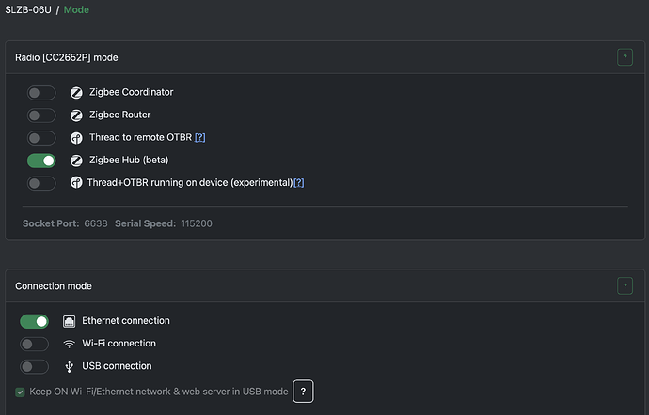Click SLZB-06U in the breadcrumb
The width and height of the screenshot is (649, 415).
[x=28, y=9]
